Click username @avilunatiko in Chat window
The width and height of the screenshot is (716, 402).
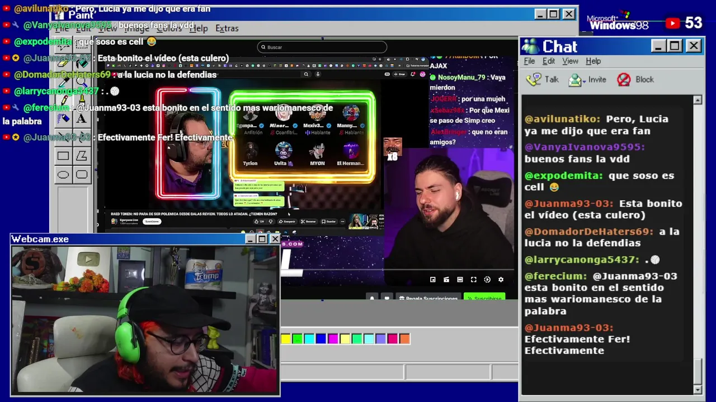562,119
